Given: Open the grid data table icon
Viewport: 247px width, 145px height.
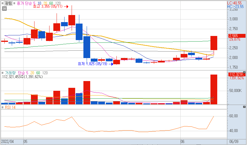Looking at the screenshot, I should point(4,9).
